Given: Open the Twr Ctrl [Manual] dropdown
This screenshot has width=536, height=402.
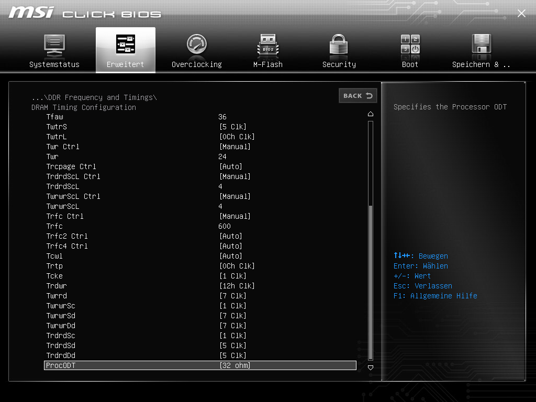Looking at the screenshot, I should (235, 147).
